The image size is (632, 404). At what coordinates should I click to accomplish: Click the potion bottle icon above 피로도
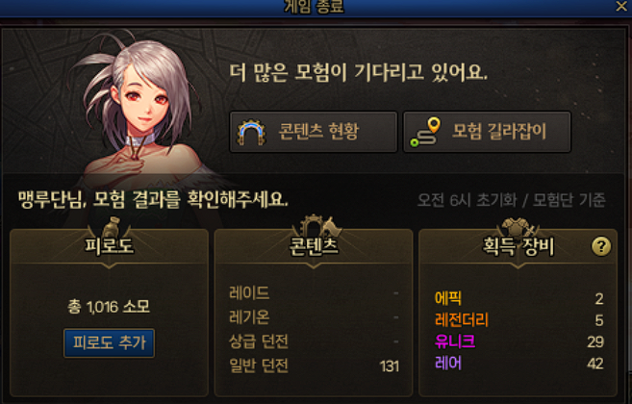pyautogui.click(x=111, y=227)
